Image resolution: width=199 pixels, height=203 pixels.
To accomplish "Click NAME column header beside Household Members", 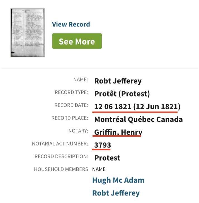I will click(99, 169).
